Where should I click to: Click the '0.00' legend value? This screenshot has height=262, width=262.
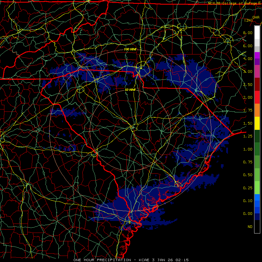(248, 214)
